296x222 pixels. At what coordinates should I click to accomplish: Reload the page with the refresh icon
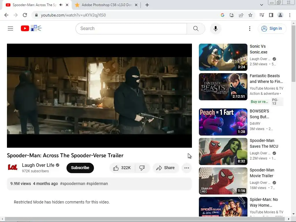25,15
